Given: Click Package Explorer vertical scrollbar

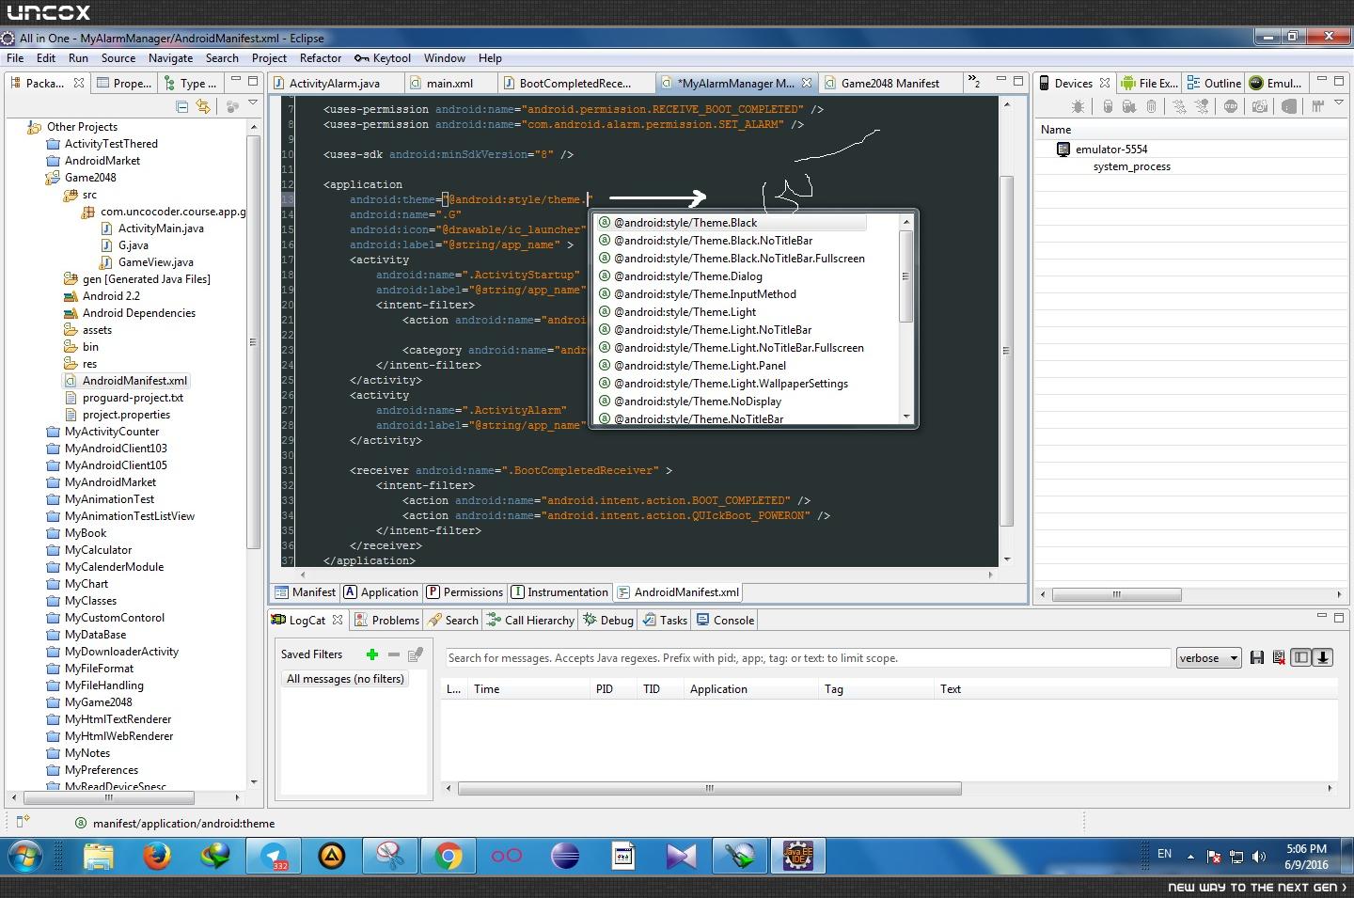Looking at the screenshot, I should pyautogui.click(x=253, y=342).
